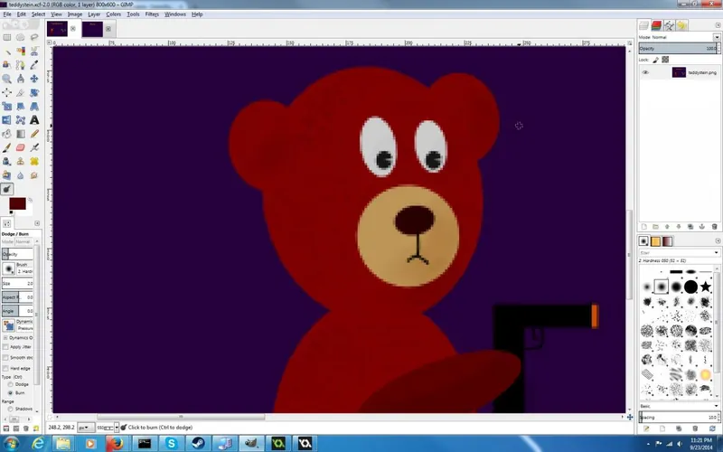Select the Flip tool
The image size is (723, 452).
pos(7,120)
